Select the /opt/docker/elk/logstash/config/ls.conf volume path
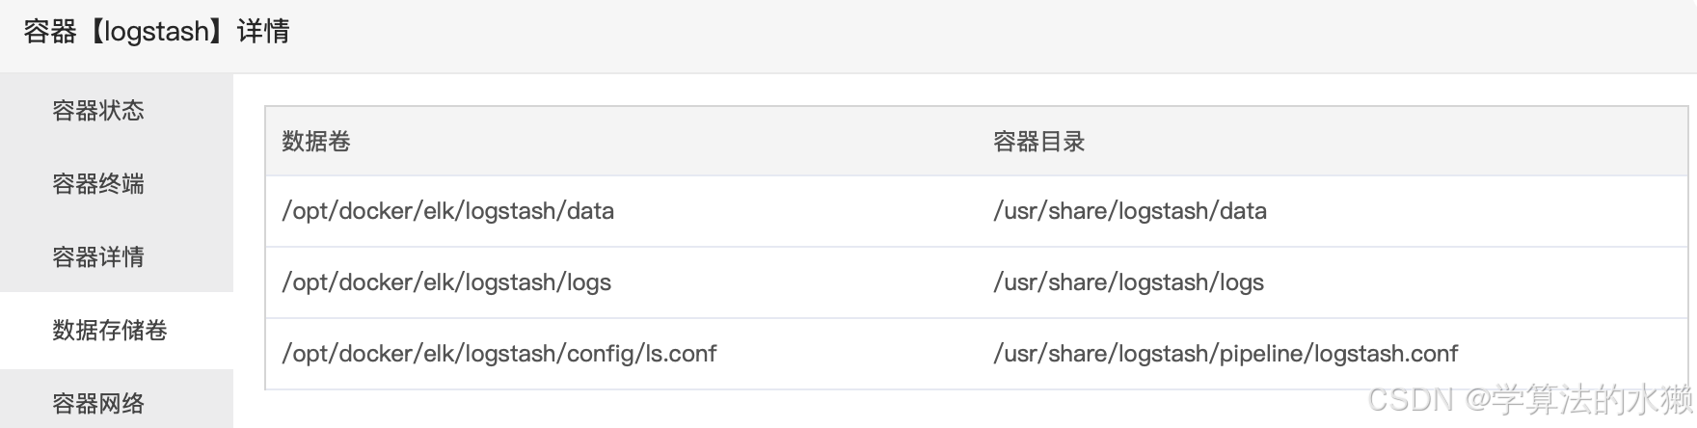The height and width of the screenshot is (428, 1697). tap(499, 354)
